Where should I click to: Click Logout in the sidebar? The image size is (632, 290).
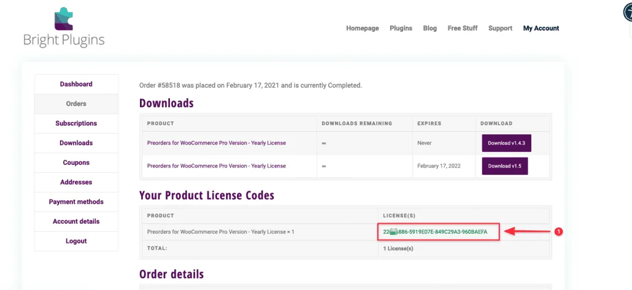click(76, 242)
